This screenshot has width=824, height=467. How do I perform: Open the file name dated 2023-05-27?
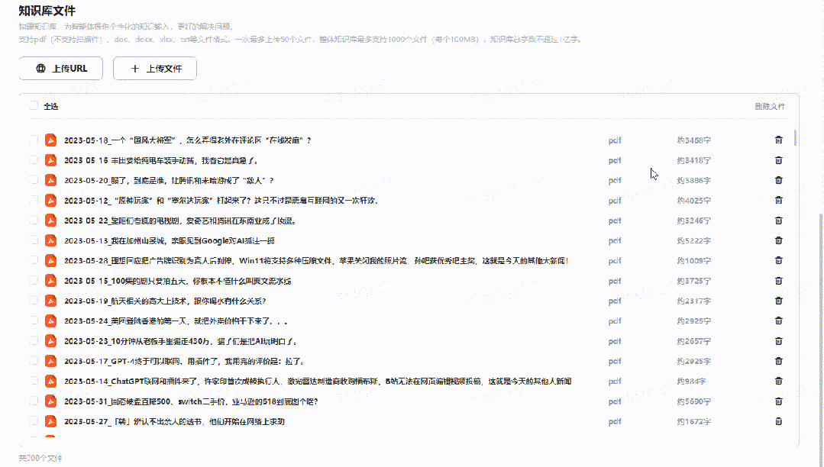(x=174, y=422)
